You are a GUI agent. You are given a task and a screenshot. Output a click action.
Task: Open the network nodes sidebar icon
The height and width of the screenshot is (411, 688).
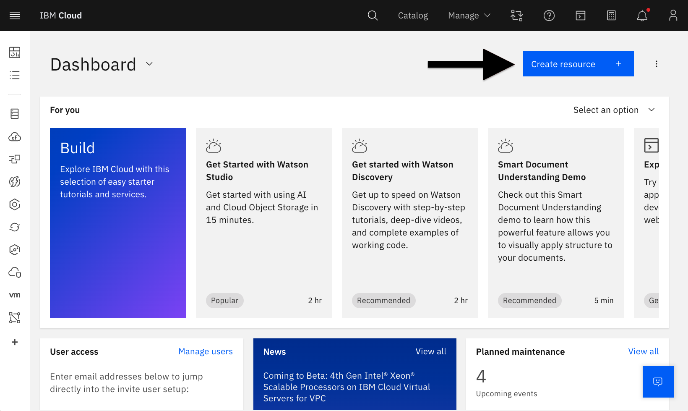[15, 318]
